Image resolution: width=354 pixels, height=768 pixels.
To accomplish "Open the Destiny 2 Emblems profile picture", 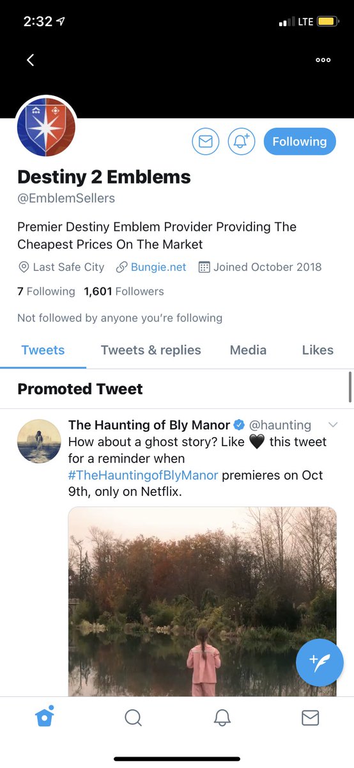I will 47,127.
